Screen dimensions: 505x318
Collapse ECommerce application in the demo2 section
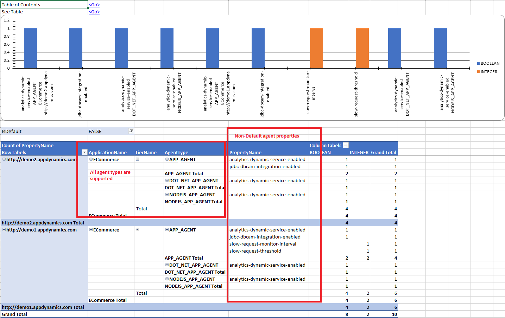pos(91,159)
